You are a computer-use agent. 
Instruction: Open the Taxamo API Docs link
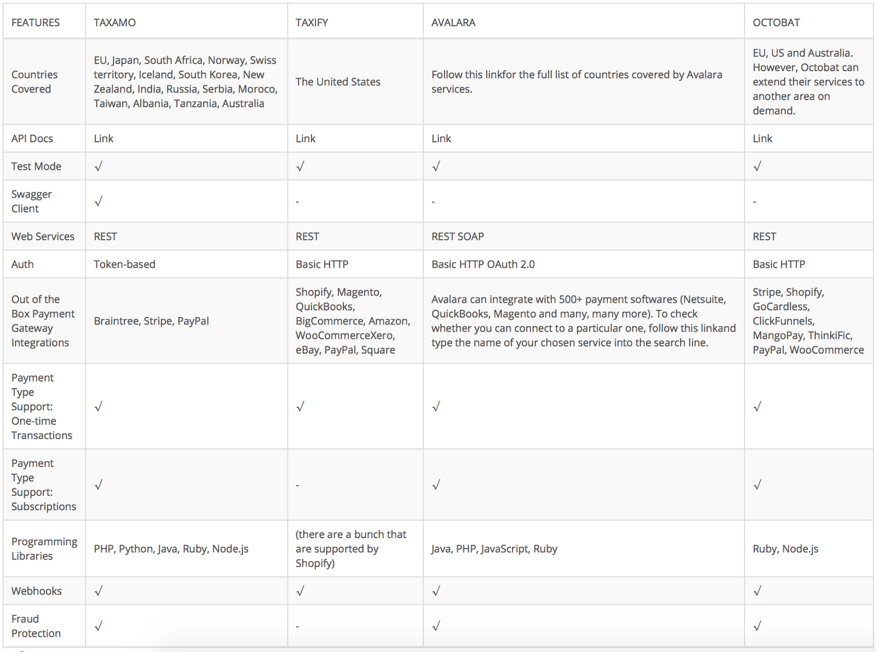pyautogui.click(x=103, y=139)
